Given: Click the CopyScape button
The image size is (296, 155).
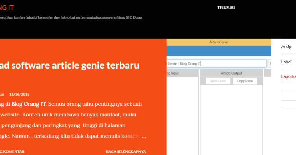Looking at the screenshot, I should click(x=245, y=81).
